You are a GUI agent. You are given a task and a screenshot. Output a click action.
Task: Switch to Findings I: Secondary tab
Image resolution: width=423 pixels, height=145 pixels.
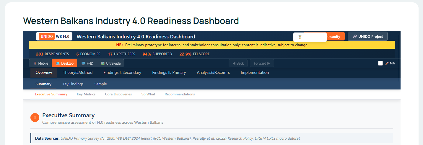click(122, 72)
